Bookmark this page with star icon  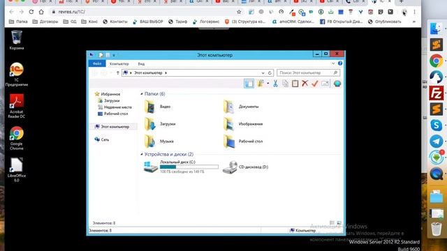[239, 12]
